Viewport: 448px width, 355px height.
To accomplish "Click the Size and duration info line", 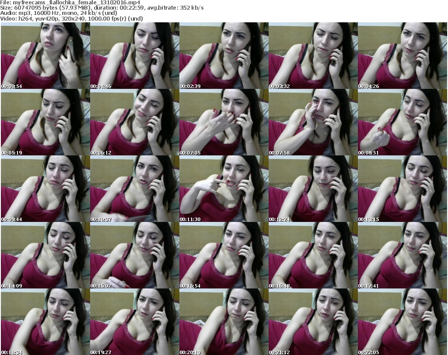I will (x=101, y=8).
